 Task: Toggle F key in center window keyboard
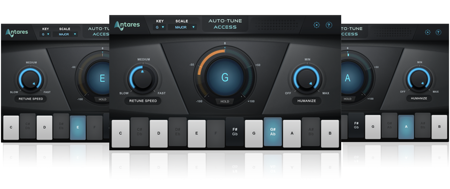216,133
